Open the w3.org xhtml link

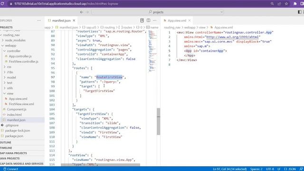(232, 37)
